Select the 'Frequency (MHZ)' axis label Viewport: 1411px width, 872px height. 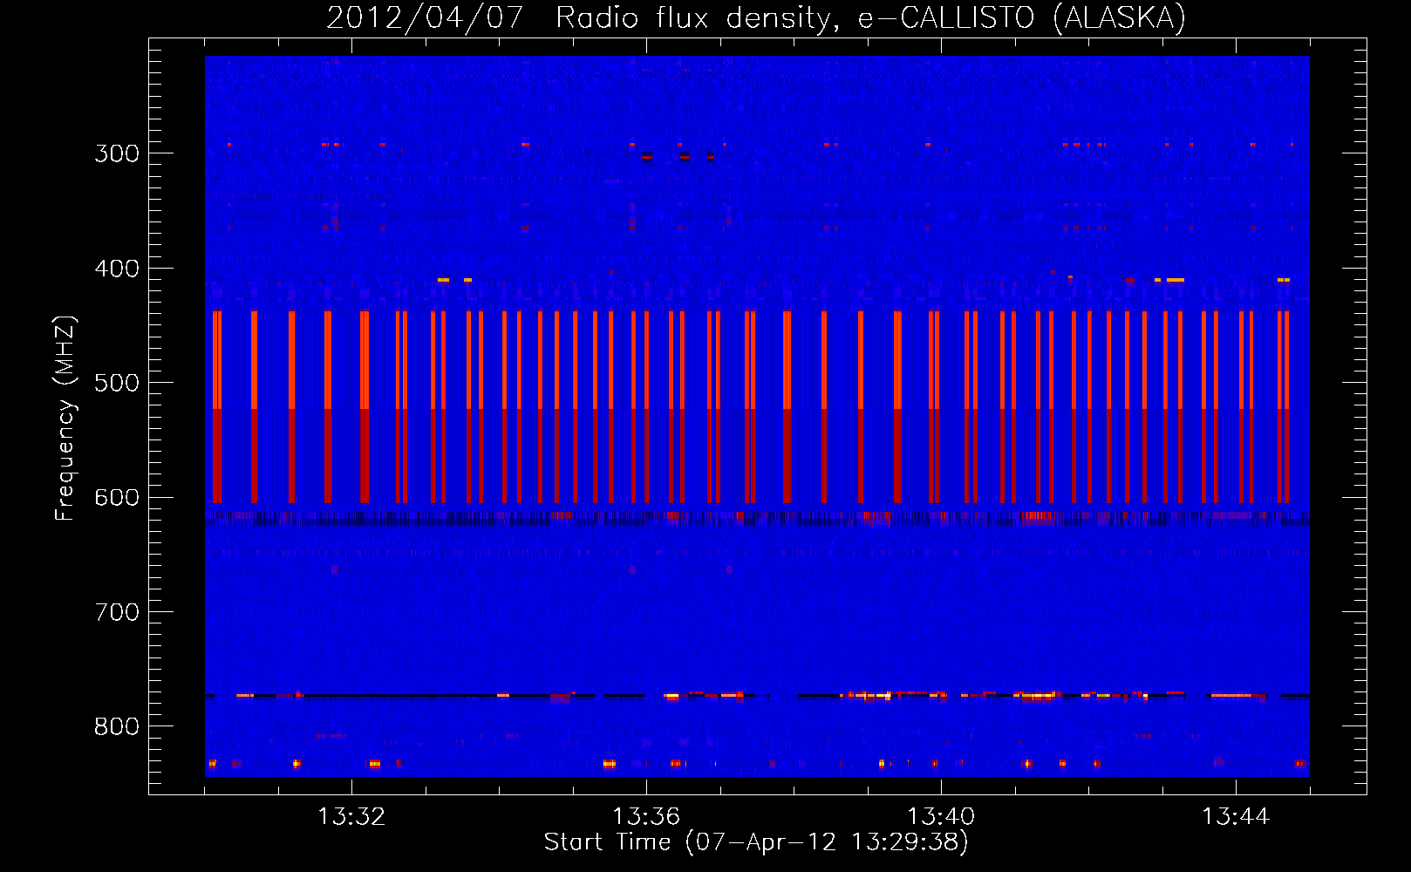(65, 419)
